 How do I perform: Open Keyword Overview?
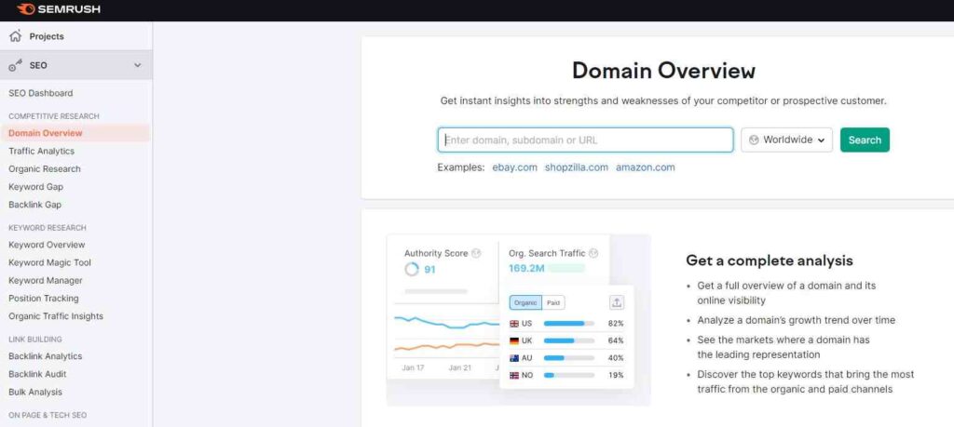point(47,245)
